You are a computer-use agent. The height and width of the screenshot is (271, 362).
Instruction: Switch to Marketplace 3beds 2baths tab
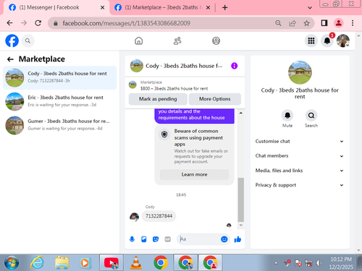(x=161, y=7)
